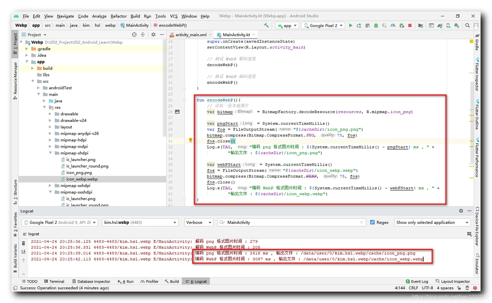Click the Search Everywhere magnifier icon
Screen dimensions: 492x303
pyautogui.click(x=467, y=25)
